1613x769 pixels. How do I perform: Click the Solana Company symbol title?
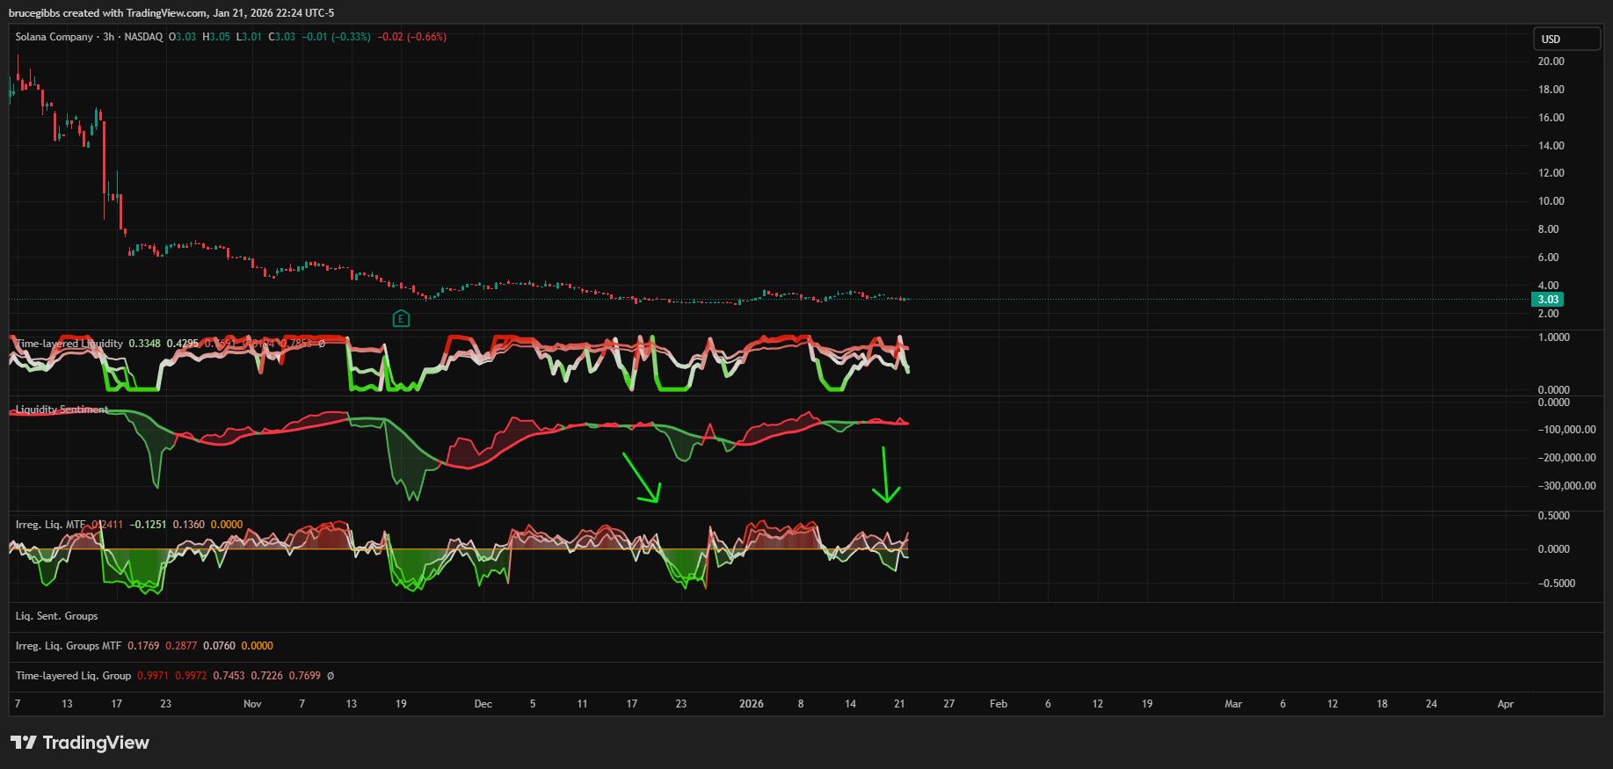coord(54,37)
